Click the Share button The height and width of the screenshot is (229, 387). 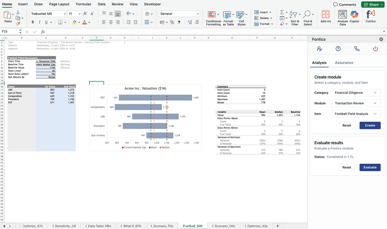click(373, 5)
